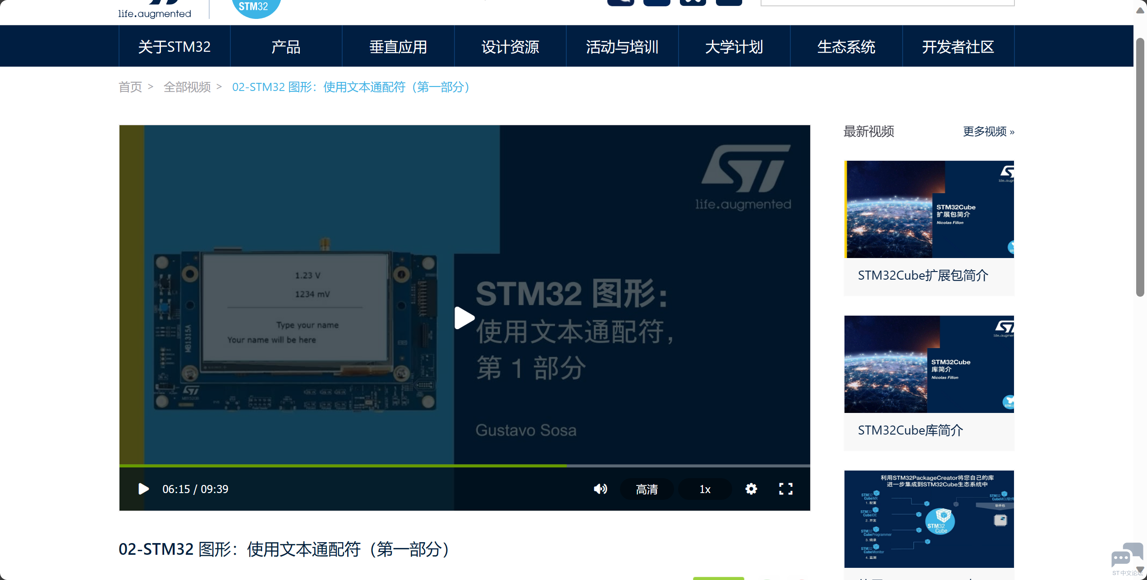
Task: Open the video settings gear
Action: coord(751,489)
